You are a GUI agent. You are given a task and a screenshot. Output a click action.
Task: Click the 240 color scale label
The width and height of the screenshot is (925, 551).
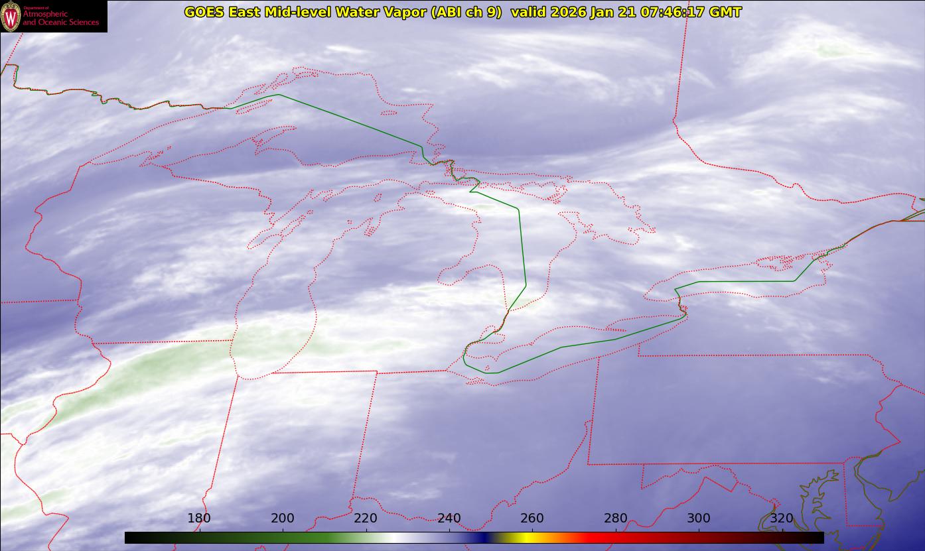click(449, 518)
